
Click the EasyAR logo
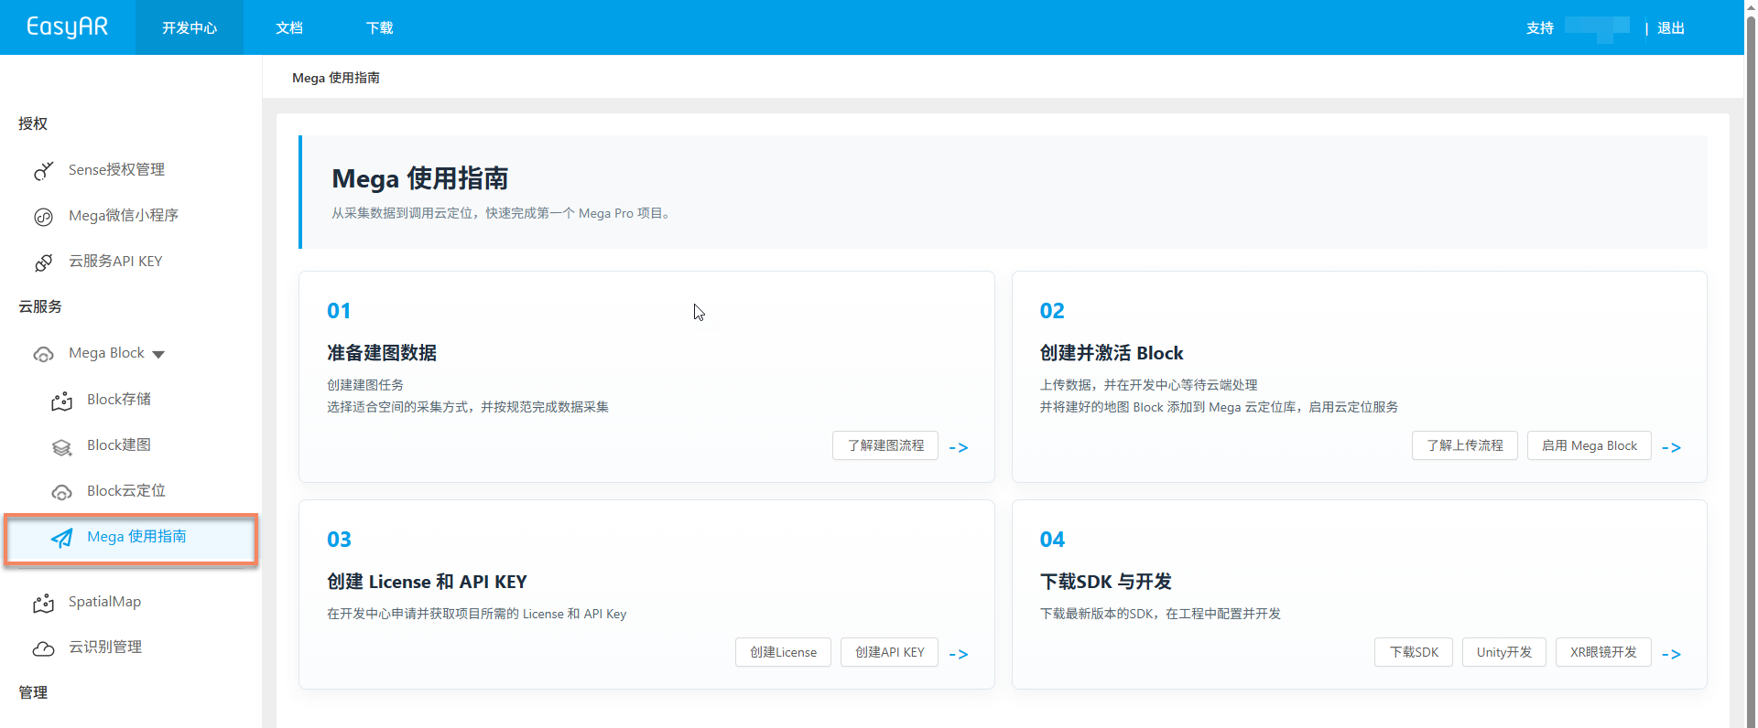click(x=68, y=27)
